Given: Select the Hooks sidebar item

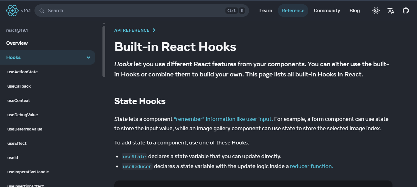Looking at the screenshot, I should point(48,57).
